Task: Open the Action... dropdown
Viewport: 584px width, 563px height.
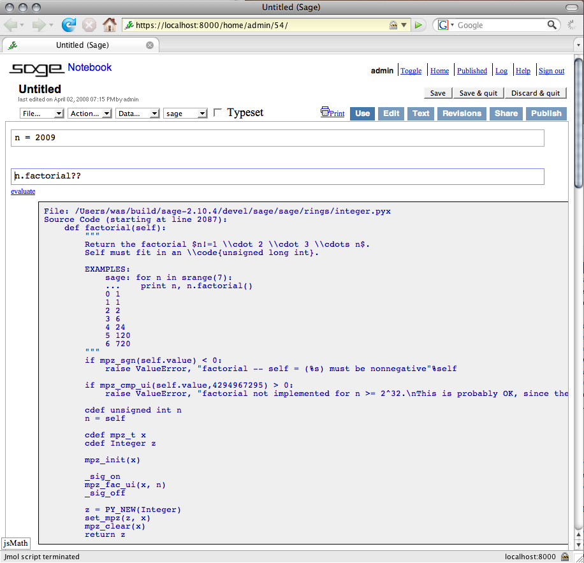Action: tap(89, 113)
